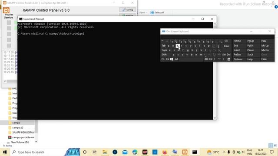
Task: Tap the up arrow key on On-Screen Keyboard
Action: [219, 55]
